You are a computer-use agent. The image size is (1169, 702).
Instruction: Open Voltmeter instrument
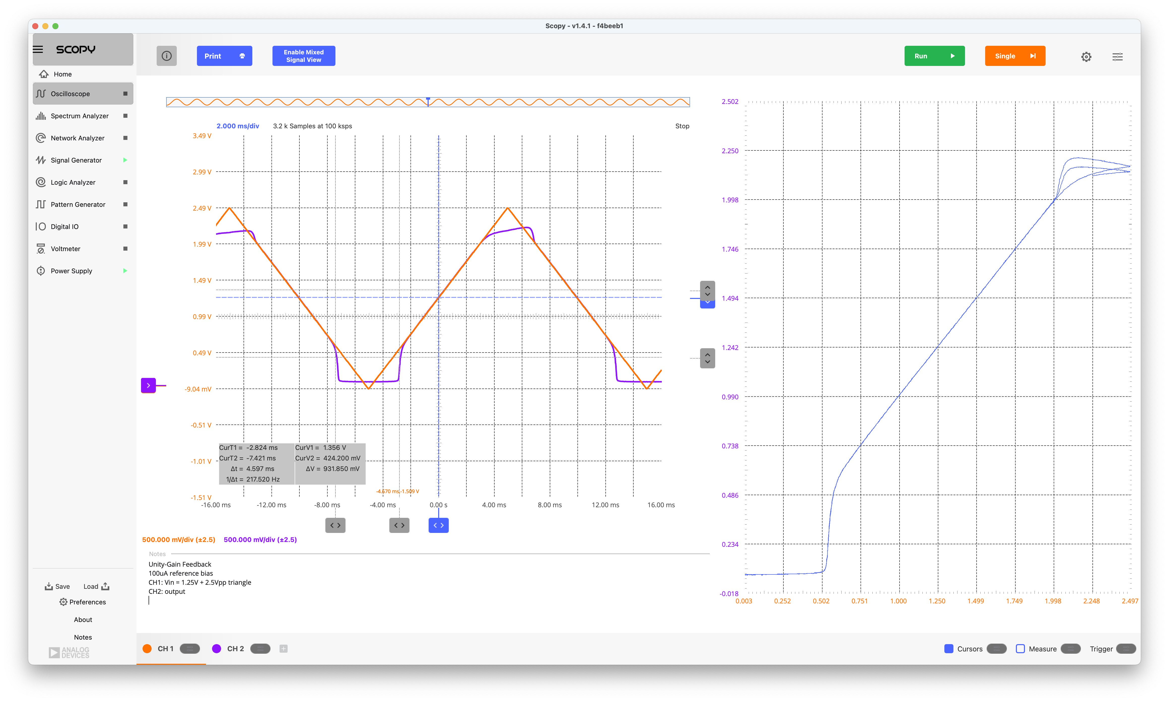click(x=83, y=249)
